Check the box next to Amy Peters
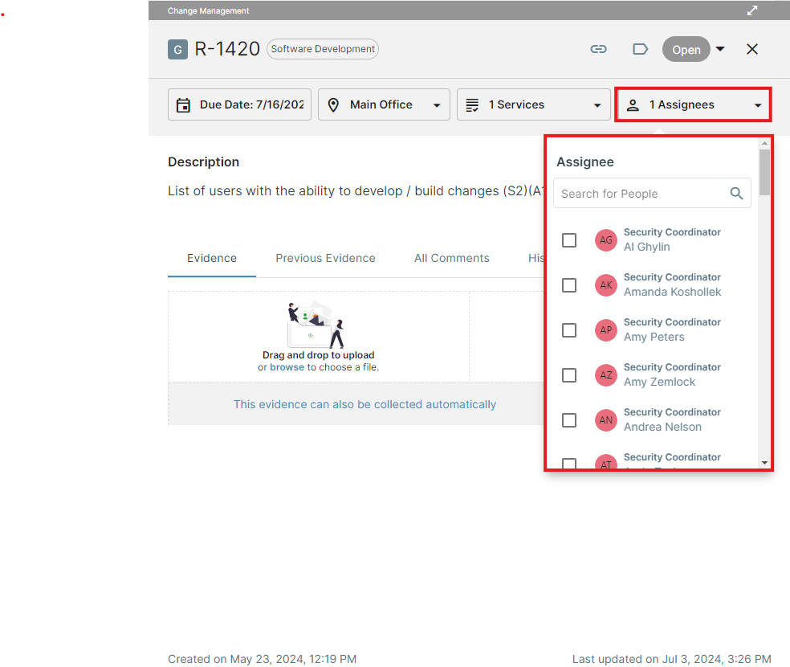 [x=569, y=329]
